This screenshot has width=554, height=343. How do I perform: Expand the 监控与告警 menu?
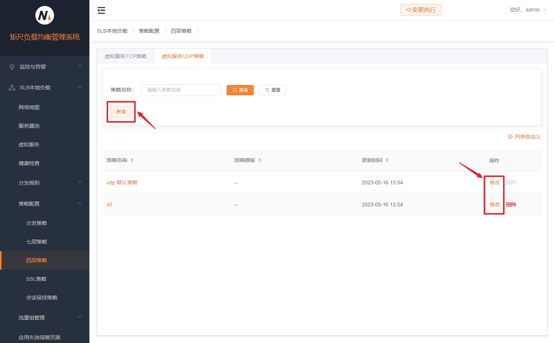tap(45, 67)
